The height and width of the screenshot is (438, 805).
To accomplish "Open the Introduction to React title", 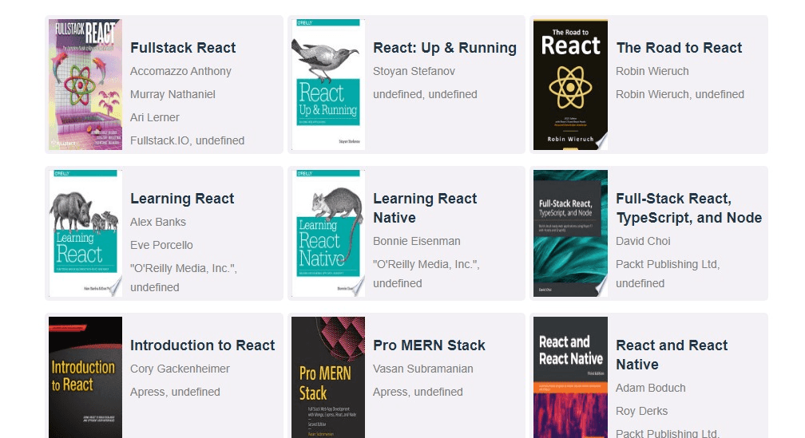I will coord(202,345).
